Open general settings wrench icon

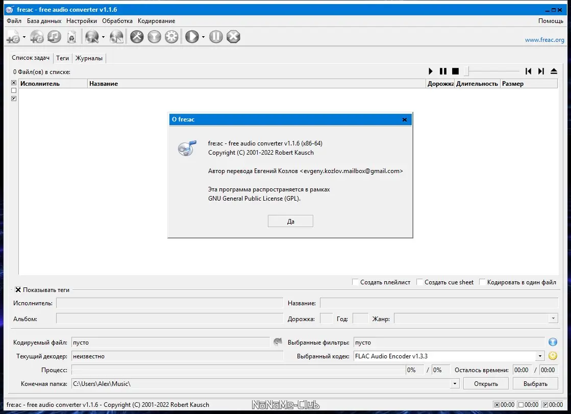pos(137,36)
